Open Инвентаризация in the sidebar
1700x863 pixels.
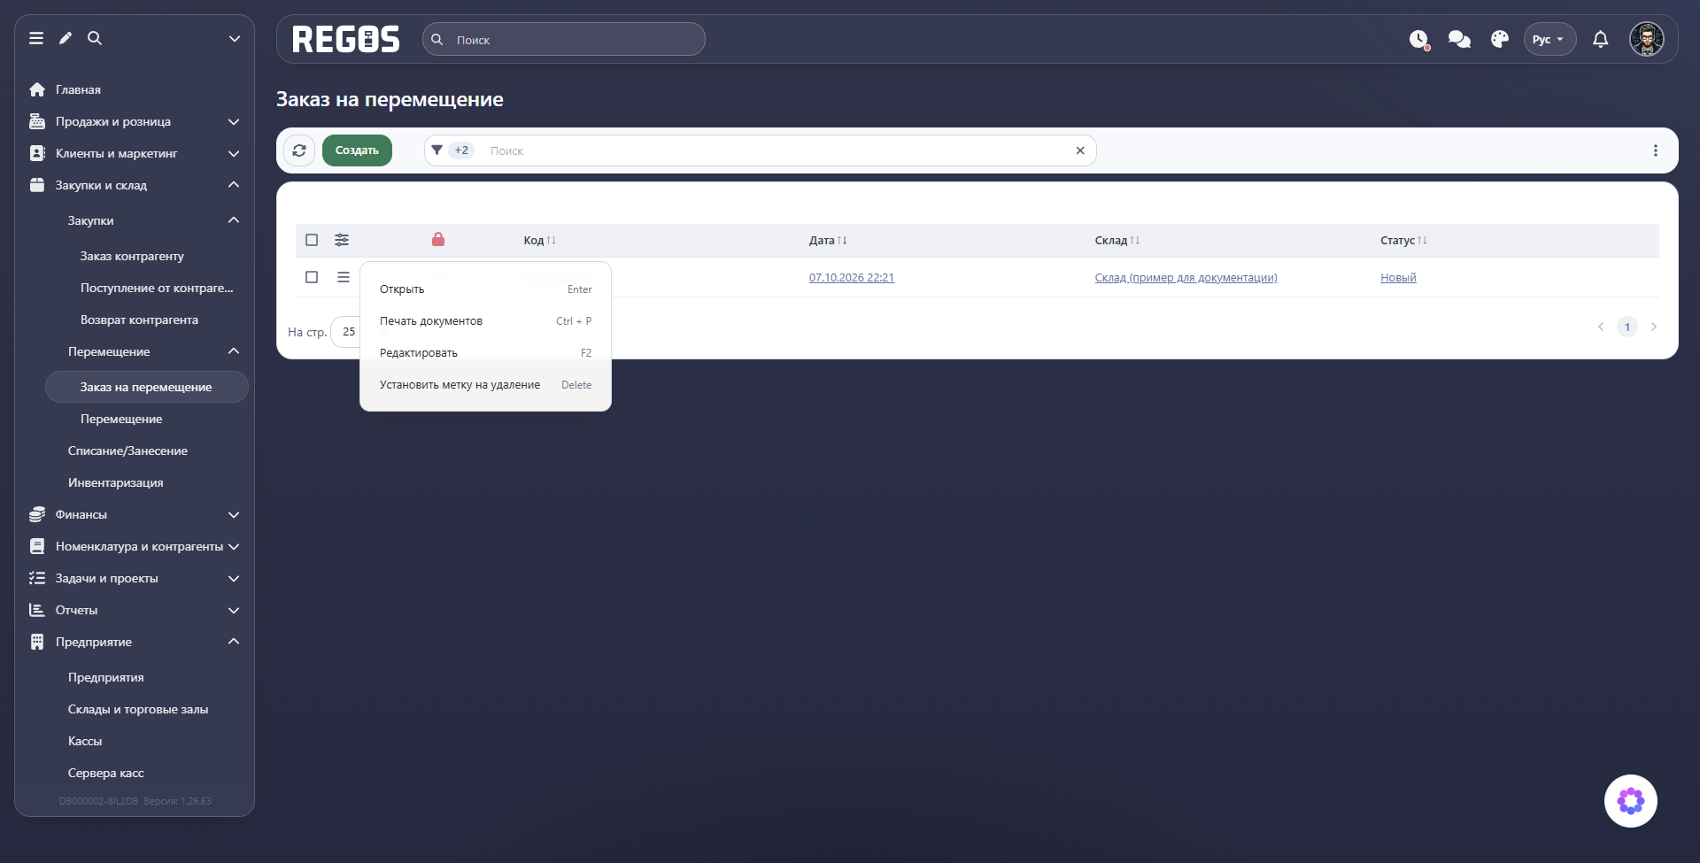click(115, 482)
